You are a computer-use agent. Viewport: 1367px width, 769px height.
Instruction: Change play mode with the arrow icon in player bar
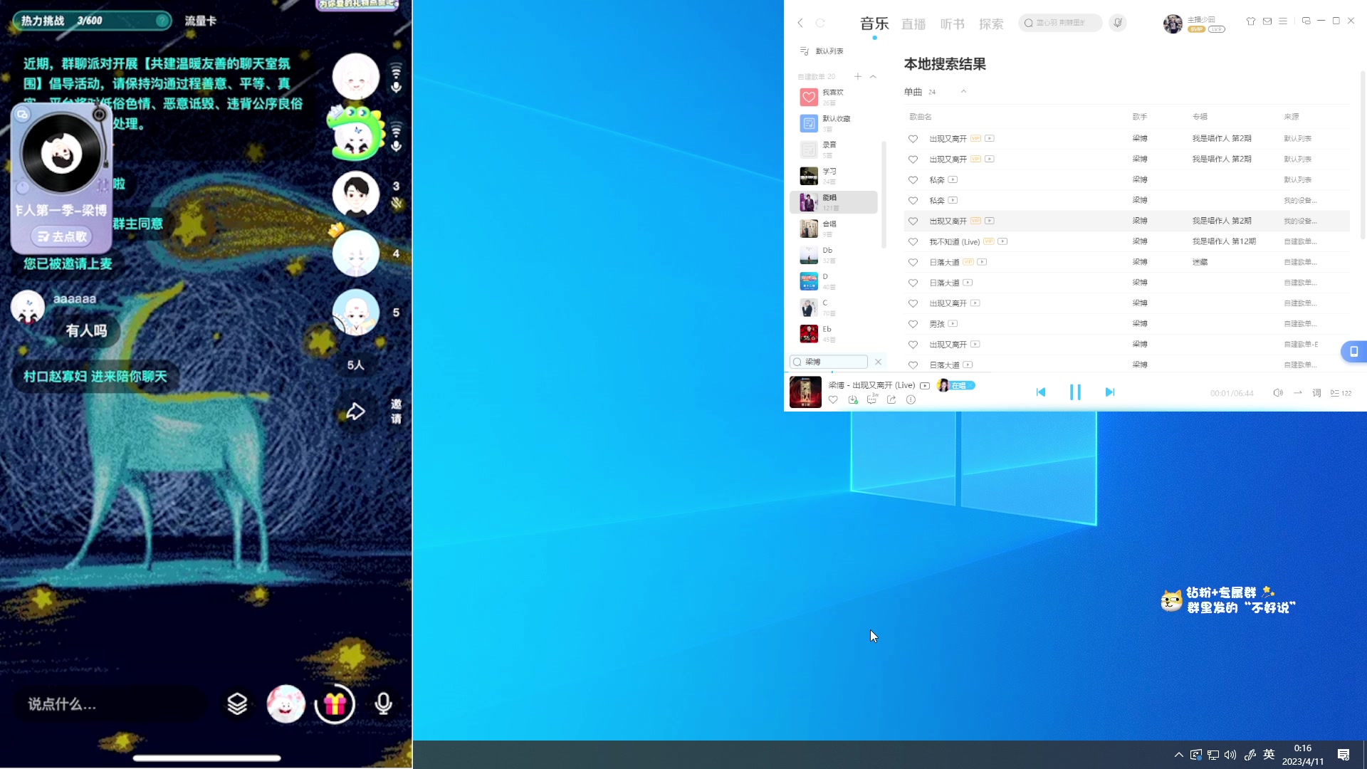pos(1298,392)
